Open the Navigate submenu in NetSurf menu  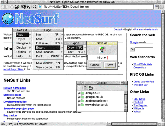point(22,43)
